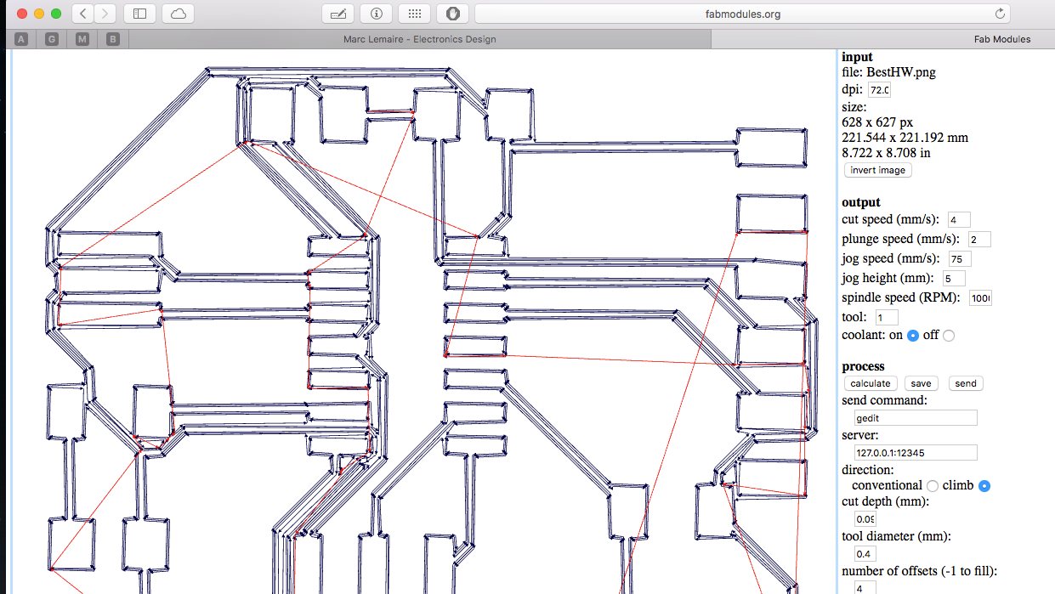Click the toolpath preview canvas

click(423, 323)
